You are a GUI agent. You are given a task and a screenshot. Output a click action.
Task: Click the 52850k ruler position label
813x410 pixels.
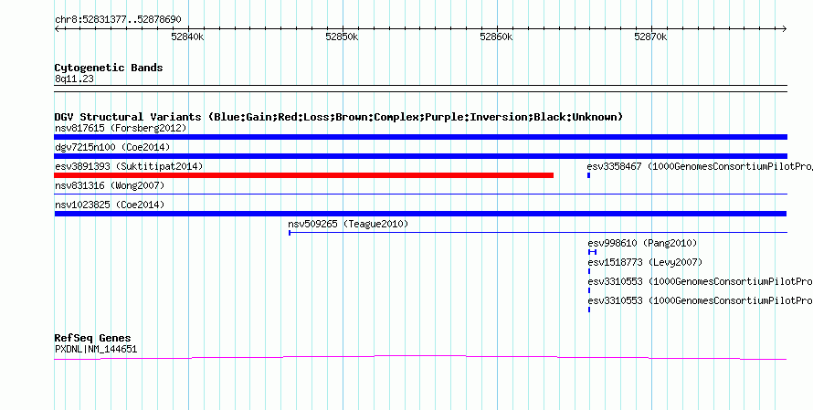(343, 37)
